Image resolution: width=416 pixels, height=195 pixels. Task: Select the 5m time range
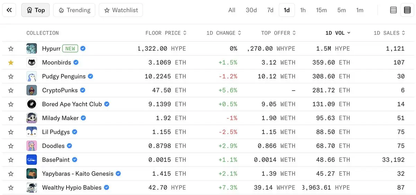coord(341,10)
